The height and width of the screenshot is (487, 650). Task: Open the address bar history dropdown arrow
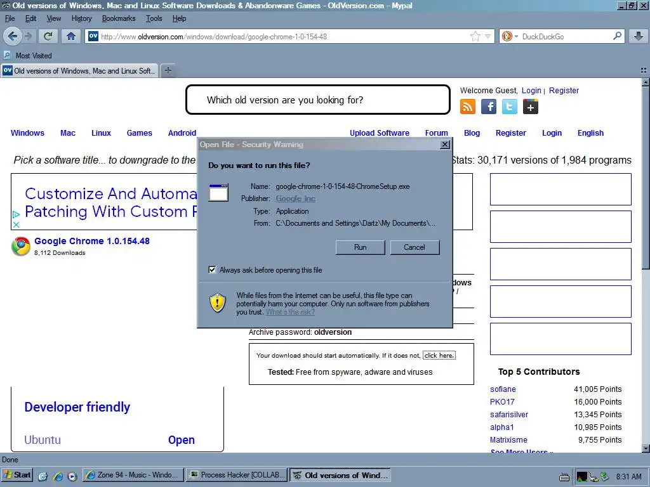tap(488, 36)
